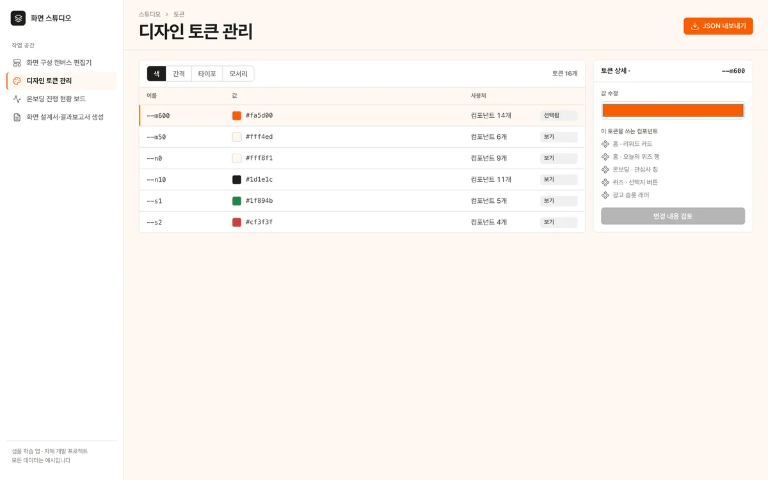Click the value text #cf3f3f
This screenshot has width=768, height=480.
tap(259, 222)
